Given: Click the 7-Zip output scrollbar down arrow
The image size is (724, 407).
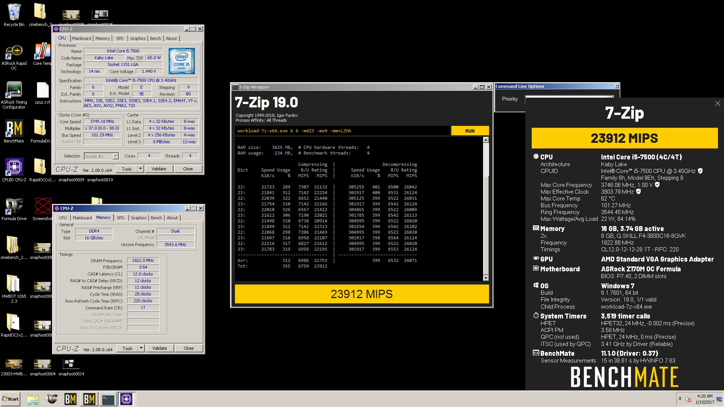Looking at the screenshot, I should [x=486, y=278].
